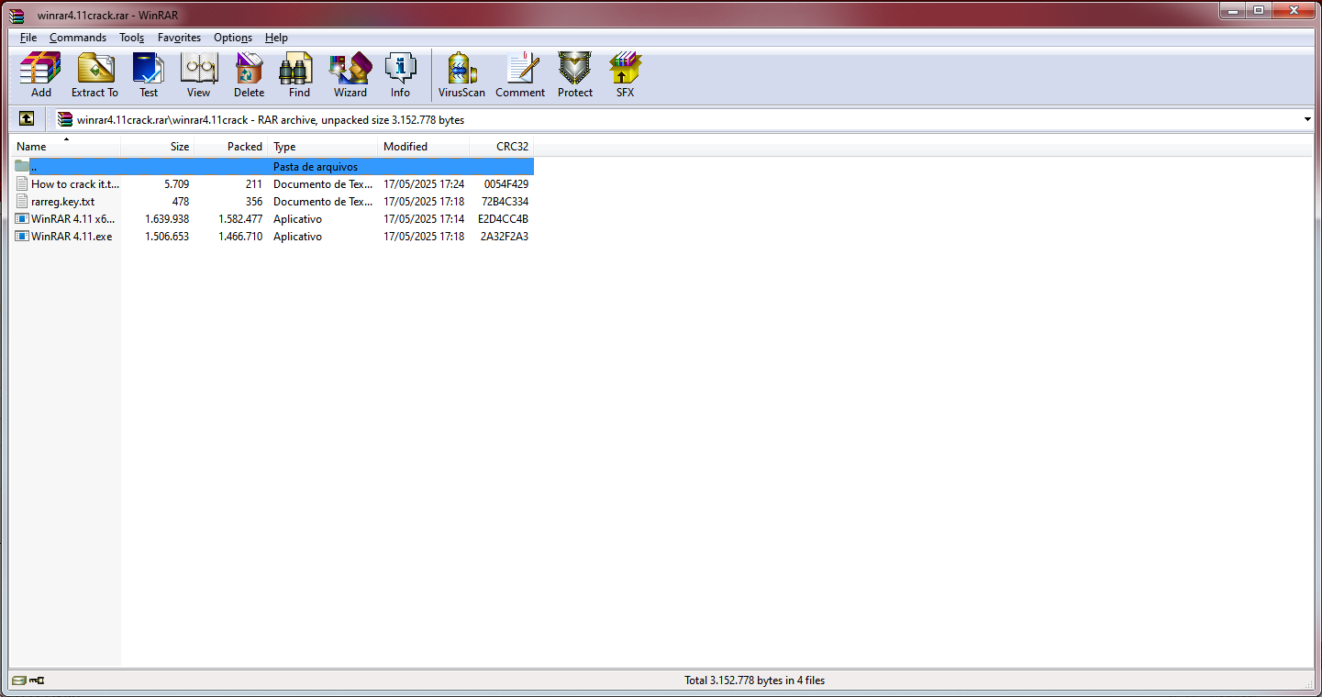The image size is (1322, 697).
Task: Minimize the WinRAR window
Action: [1233, 10]
